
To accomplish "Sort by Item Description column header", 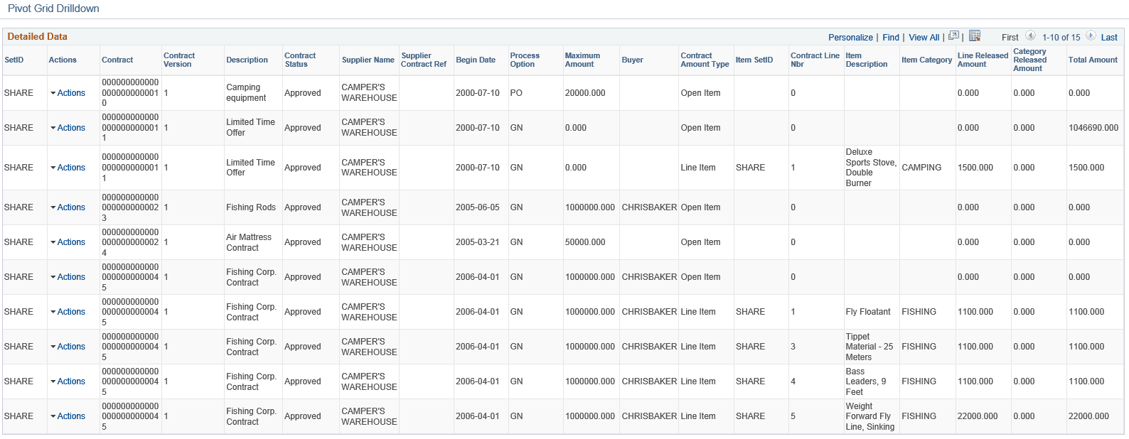I will point(867,60).
